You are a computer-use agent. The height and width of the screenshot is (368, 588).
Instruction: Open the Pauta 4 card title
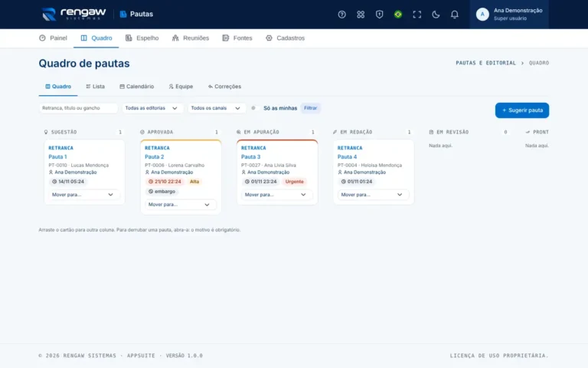point(347,156)
